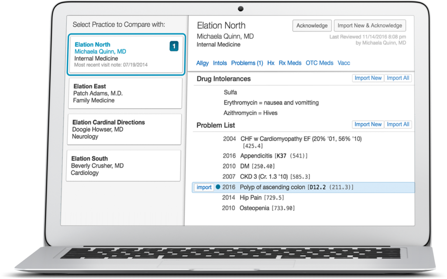447x279 pixels.
Task: Click Import New & Acknowledge button
Action: [370, 26]
